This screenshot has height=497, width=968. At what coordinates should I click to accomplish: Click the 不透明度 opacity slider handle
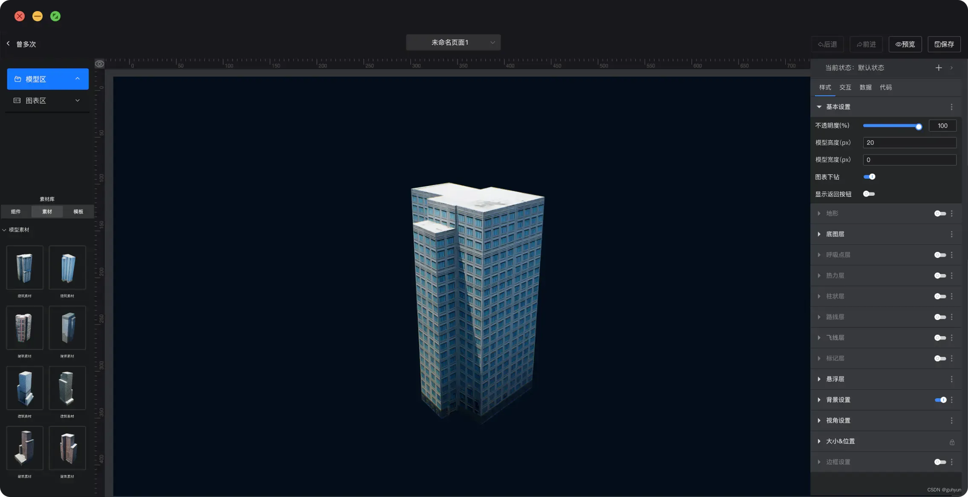click(919, 126)
